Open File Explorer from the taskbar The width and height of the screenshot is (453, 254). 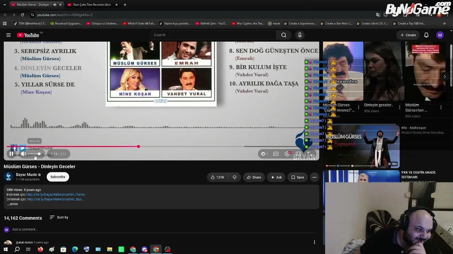tap(110, 249)
